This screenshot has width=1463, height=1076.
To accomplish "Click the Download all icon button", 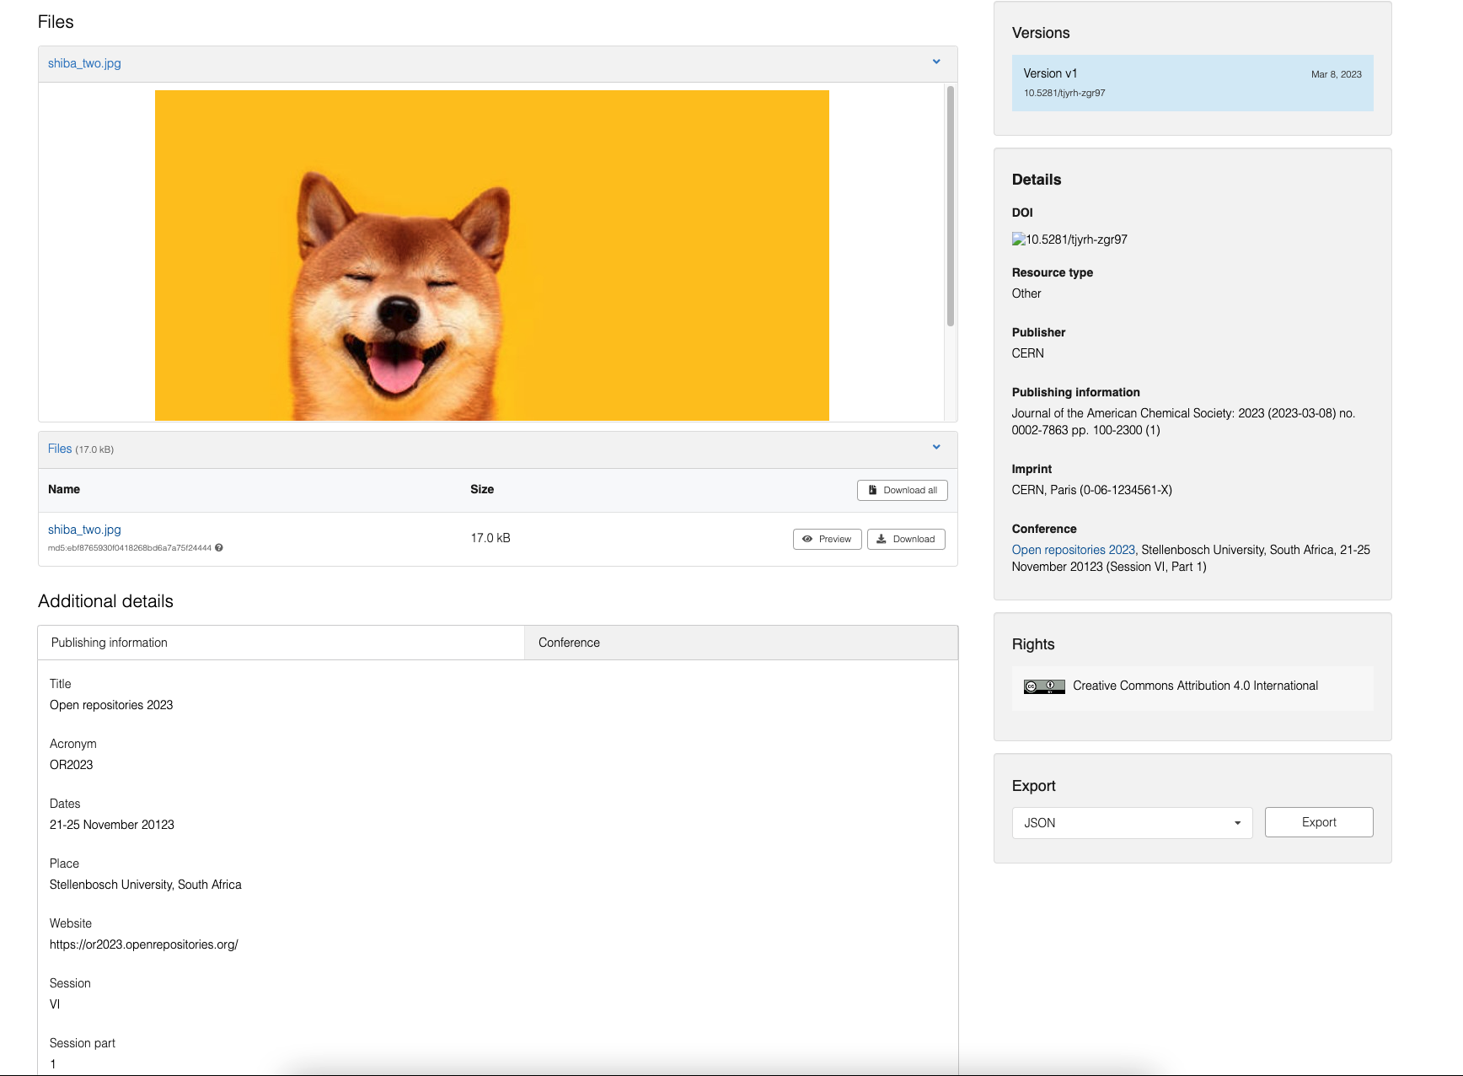I will click(902, 490).
